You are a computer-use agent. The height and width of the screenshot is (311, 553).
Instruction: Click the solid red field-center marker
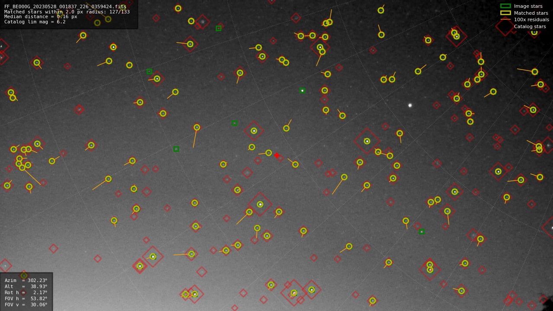coord(277,155)
